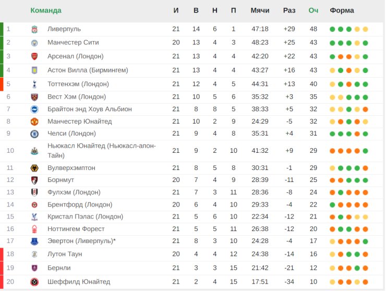The image size is (386, 291).
Task: Click the Tottenham cockerel crest icon
Action: [x=34, y=84]
